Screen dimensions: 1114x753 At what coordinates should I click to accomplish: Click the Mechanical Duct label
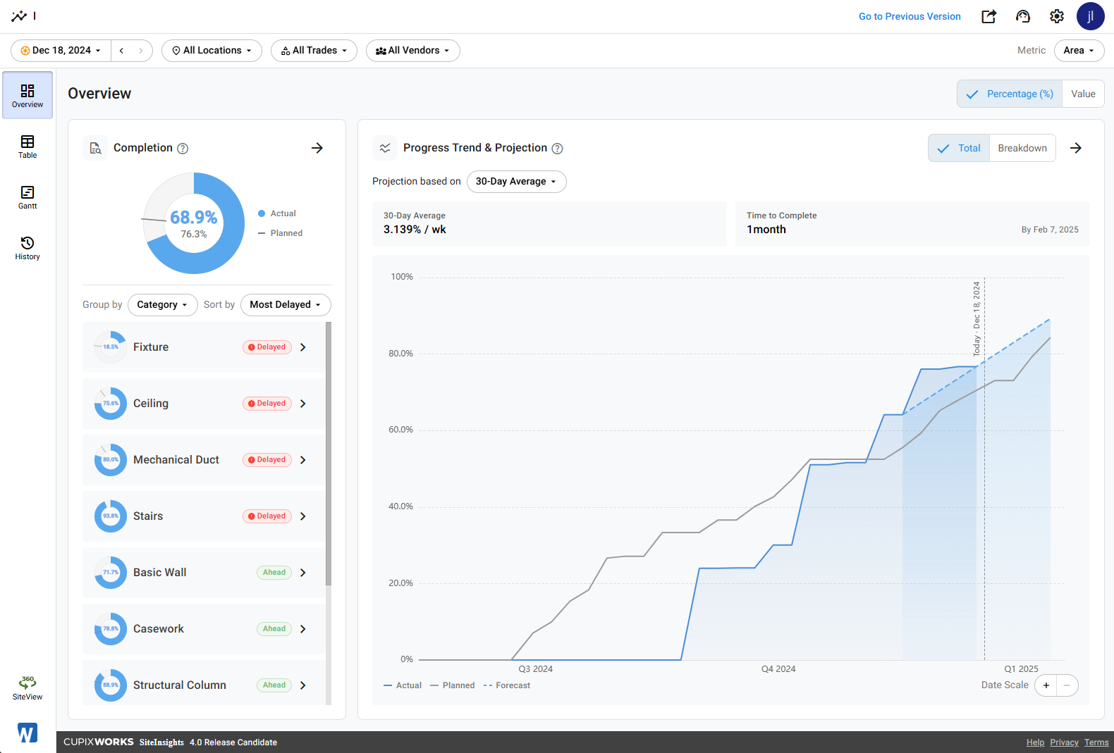[176, 460]
